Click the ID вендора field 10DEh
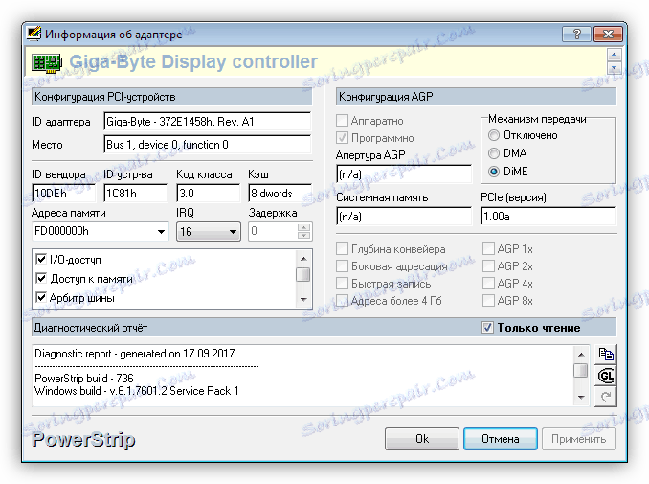The image size is (649, 484). [x=64, y=194]
